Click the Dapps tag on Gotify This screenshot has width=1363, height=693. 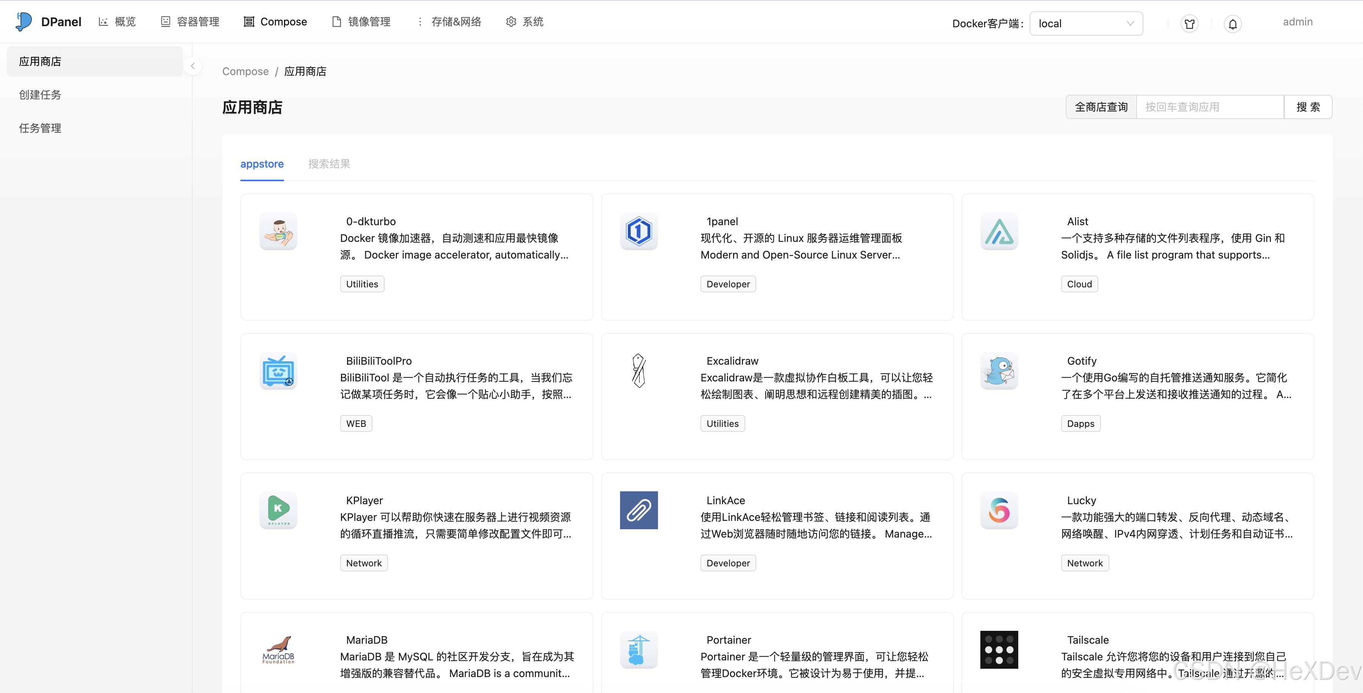[x=1080, y=424]
